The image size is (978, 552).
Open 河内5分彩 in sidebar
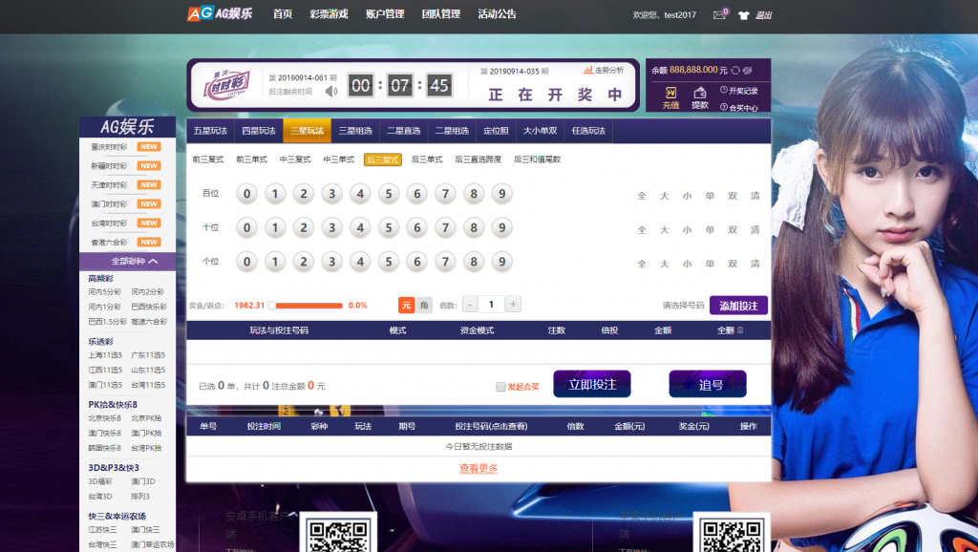tap(105, 292)
